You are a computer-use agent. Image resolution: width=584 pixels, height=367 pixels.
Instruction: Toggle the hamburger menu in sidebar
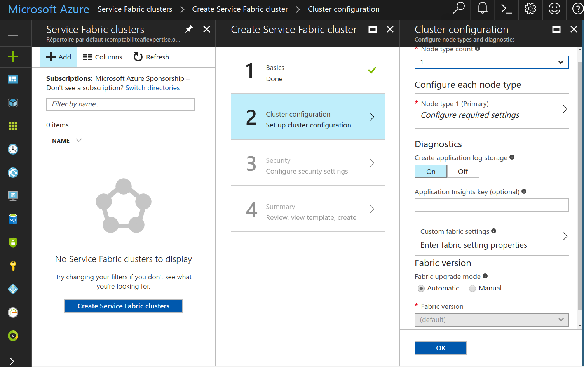tap(13, 33)
